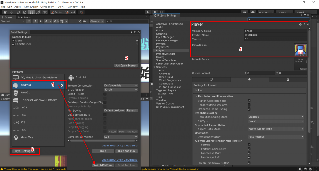319x171 pixels.
Task: Open Texture Compression dropdown
Action: (121, 85)
